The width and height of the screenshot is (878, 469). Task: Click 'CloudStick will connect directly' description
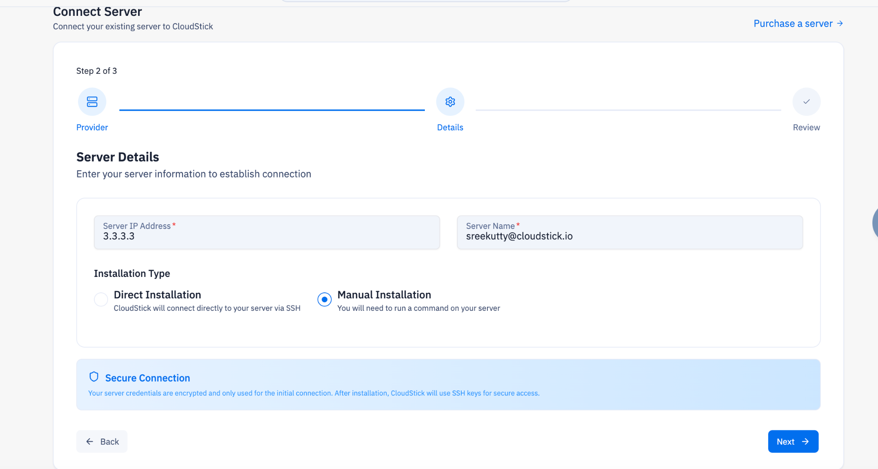[207, 308]
